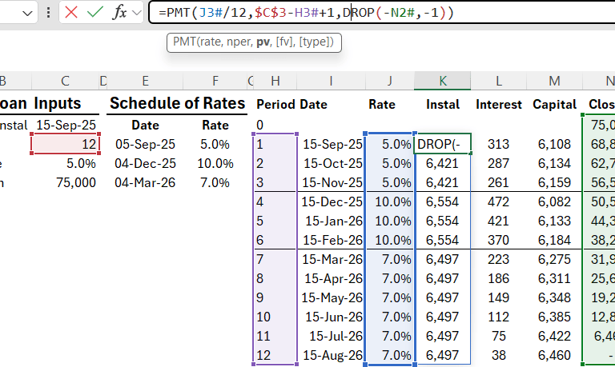The width and height of the screenshot is (615, 367).
Task: Click the 'Instal' column heading cell
Action: pos(442,104)
